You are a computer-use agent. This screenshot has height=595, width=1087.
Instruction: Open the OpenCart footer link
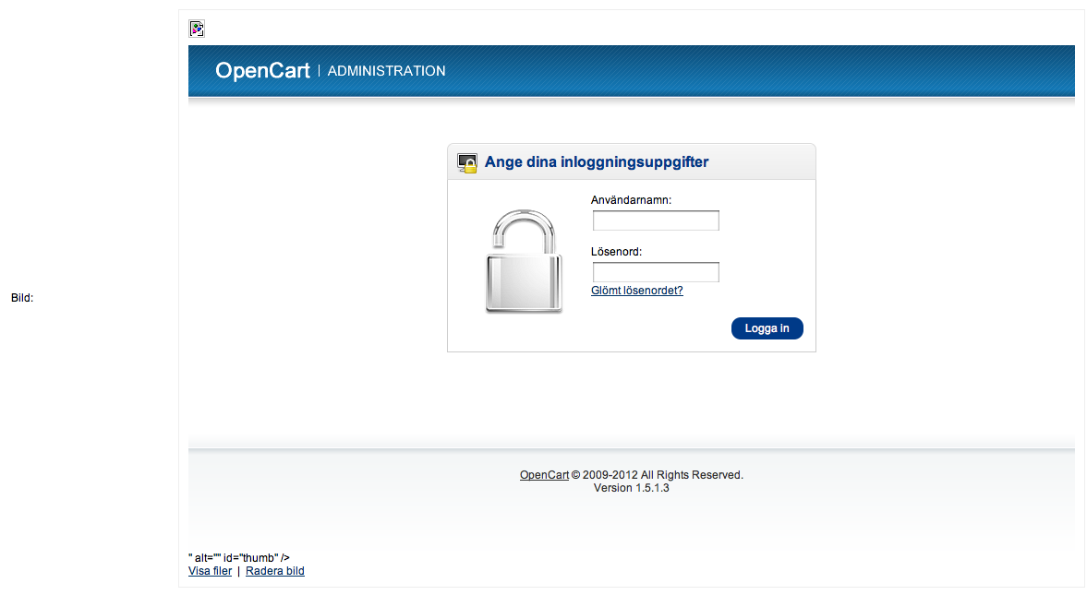(544, 475)
